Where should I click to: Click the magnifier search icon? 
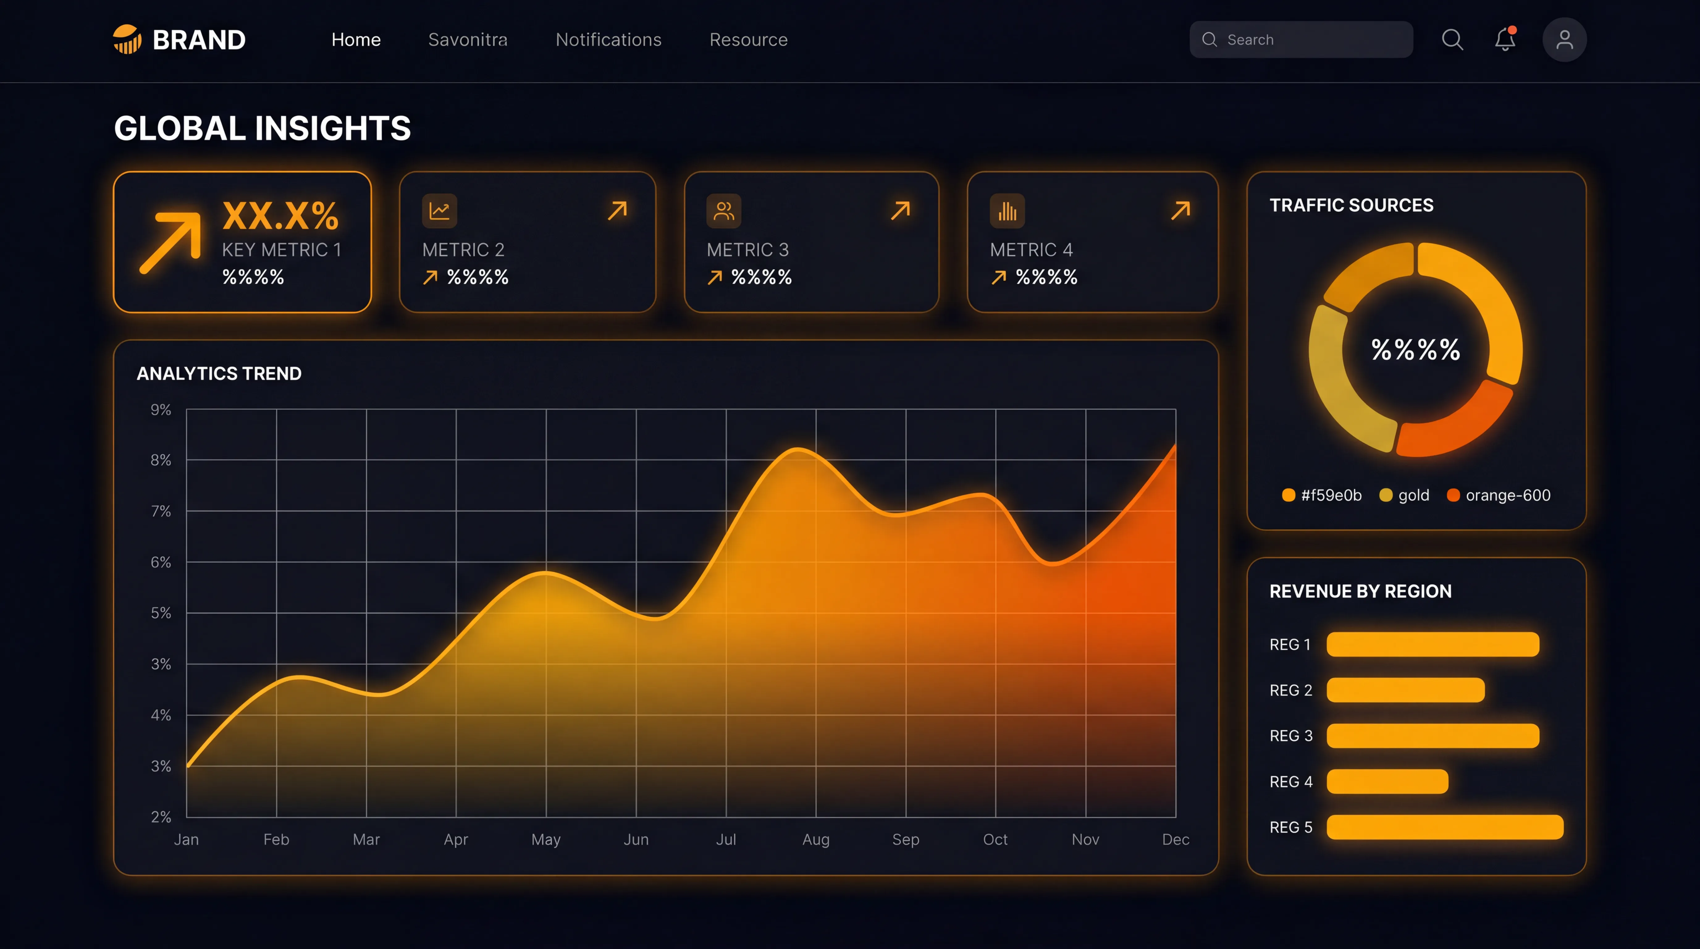[x=1452, y=40]
